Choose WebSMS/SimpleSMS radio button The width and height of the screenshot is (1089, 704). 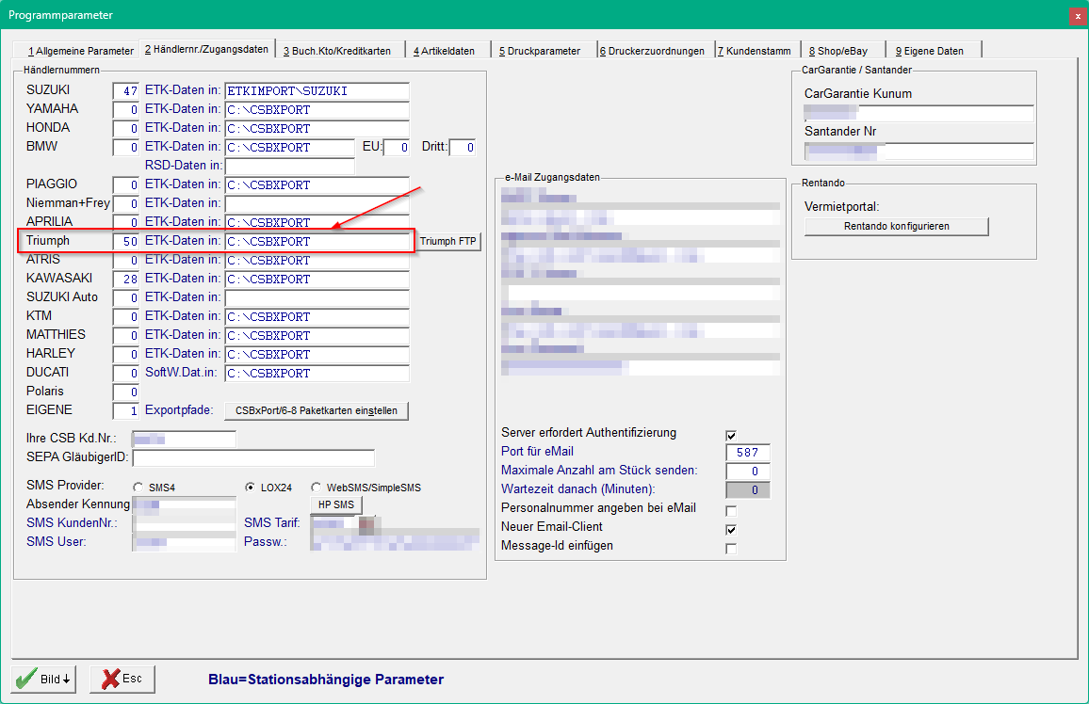(x=316, y=487)
